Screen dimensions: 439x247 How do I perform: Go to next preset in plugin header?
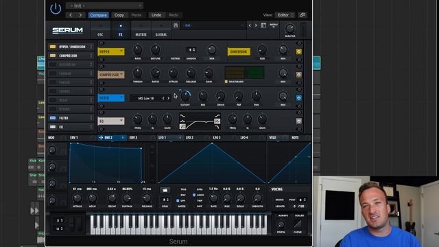(x=80, y=15)
